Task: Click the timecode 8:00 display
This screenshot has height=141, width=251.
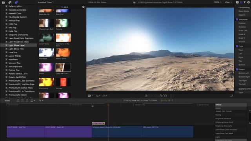Action: (163, 96)
